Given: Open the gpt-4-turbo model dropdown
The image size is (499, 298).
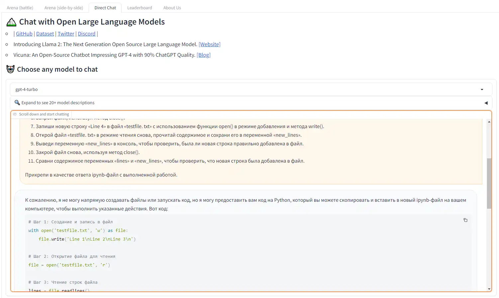Looking at the screenshot, I should [x=246, y=90].
